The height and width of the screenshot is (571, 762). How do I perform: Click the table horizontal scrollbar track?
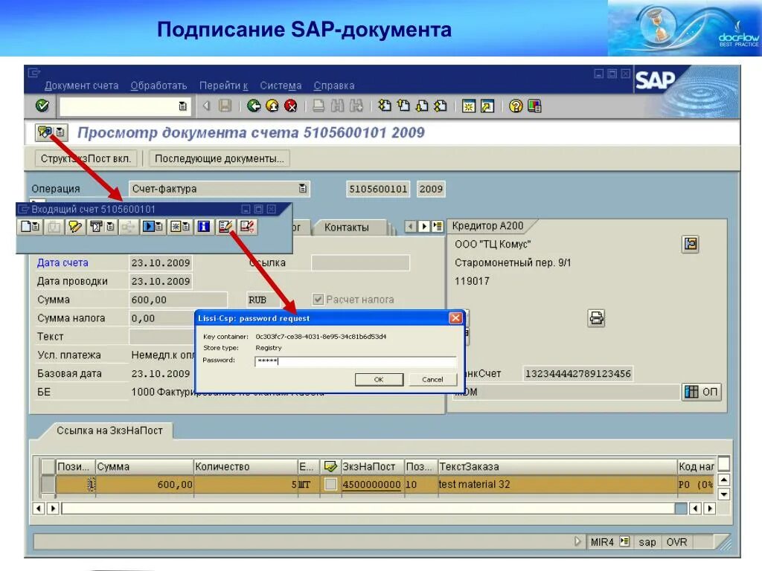pos(368,509)
